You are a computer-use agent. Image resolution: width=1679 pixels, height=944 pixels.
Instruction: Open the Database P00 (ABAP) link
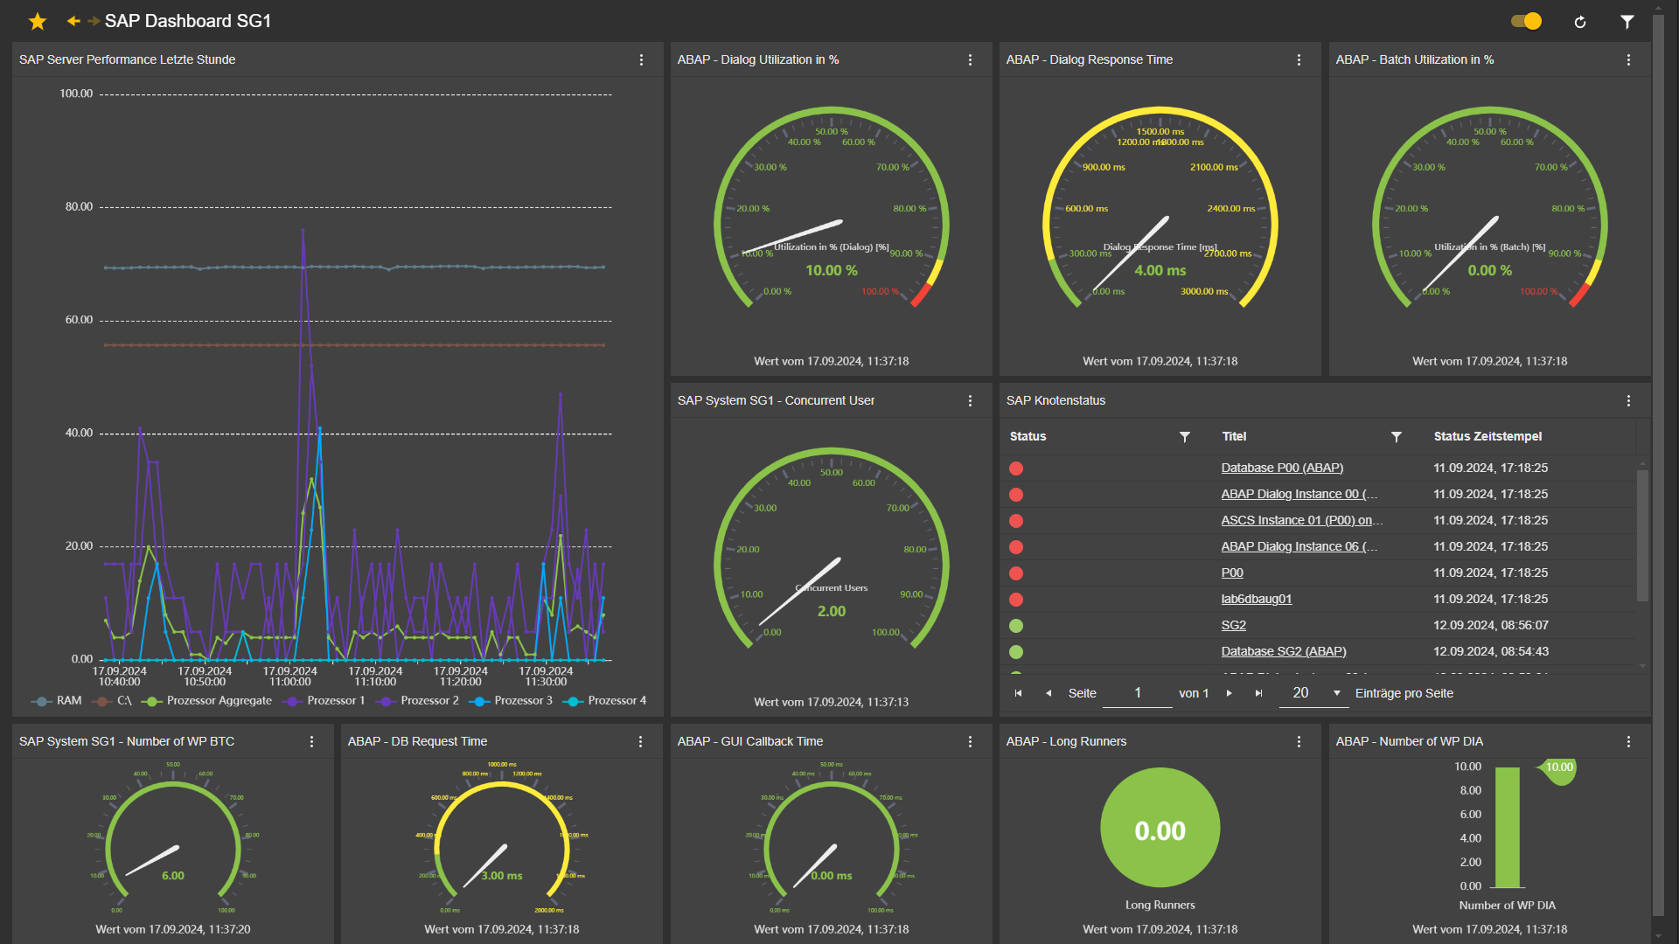coord(1282,468)
